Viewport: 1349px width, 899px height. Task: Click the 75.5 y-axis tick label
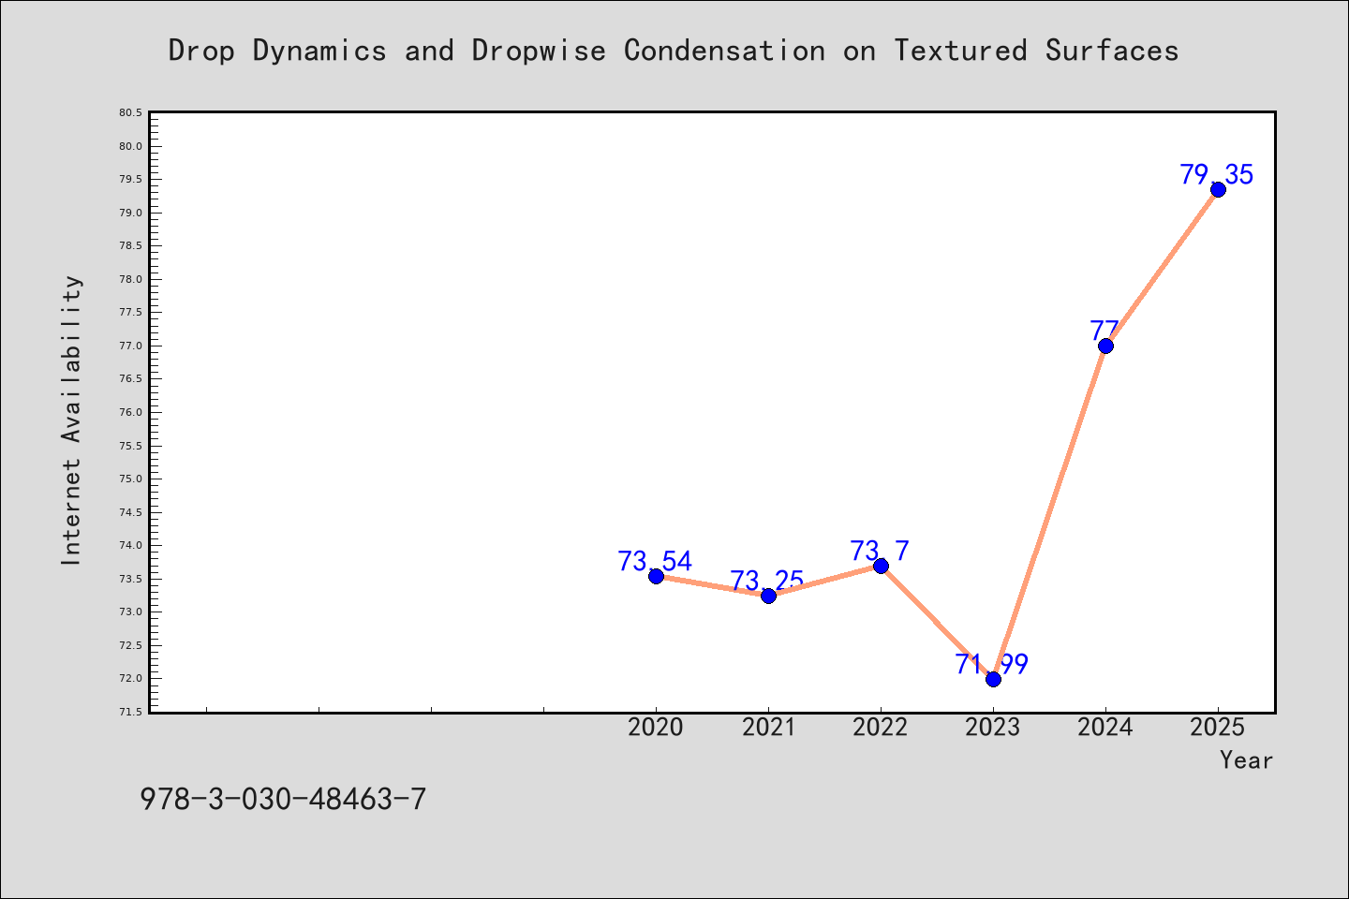(130, 446)
